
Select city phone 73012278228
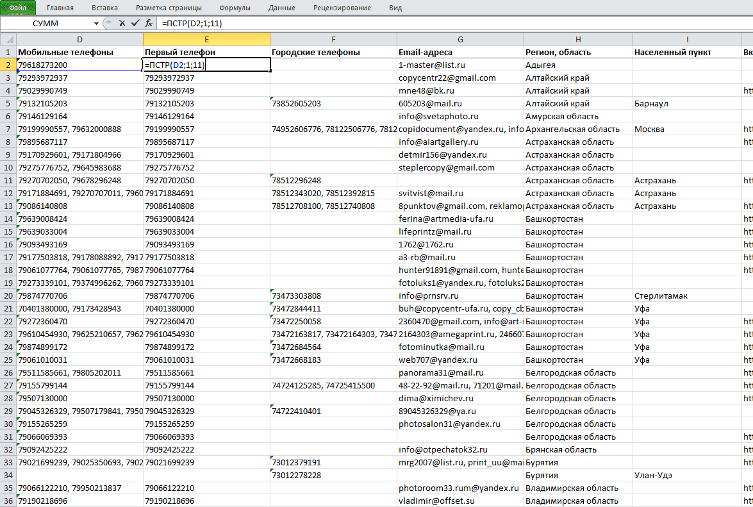333,476
